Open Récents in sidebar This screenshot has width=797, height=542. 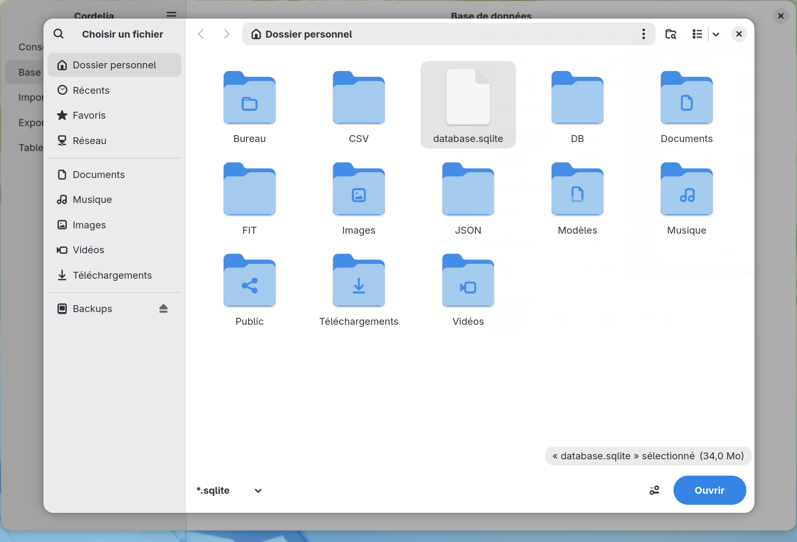114,90
